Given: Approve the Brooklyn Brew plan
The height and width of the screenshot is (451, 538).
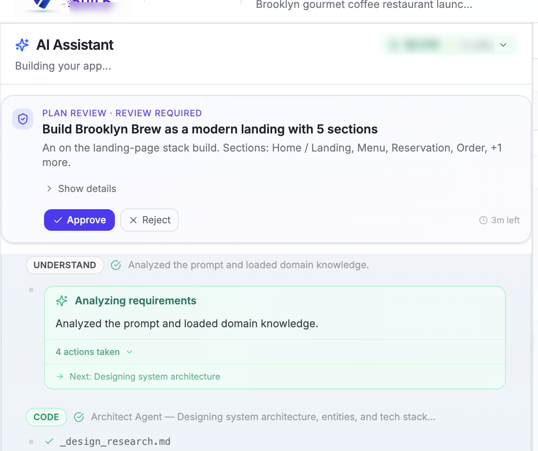Looking at the screenshot, I should (79, 220).
